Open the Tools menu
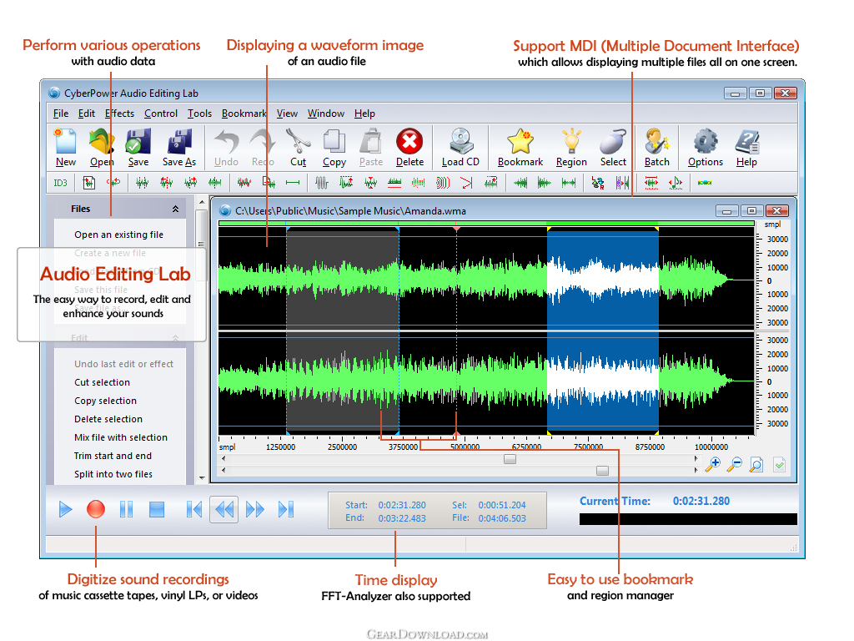Viewport: 854px width, 641px height. pyautogui.click(x=200, y=114)
